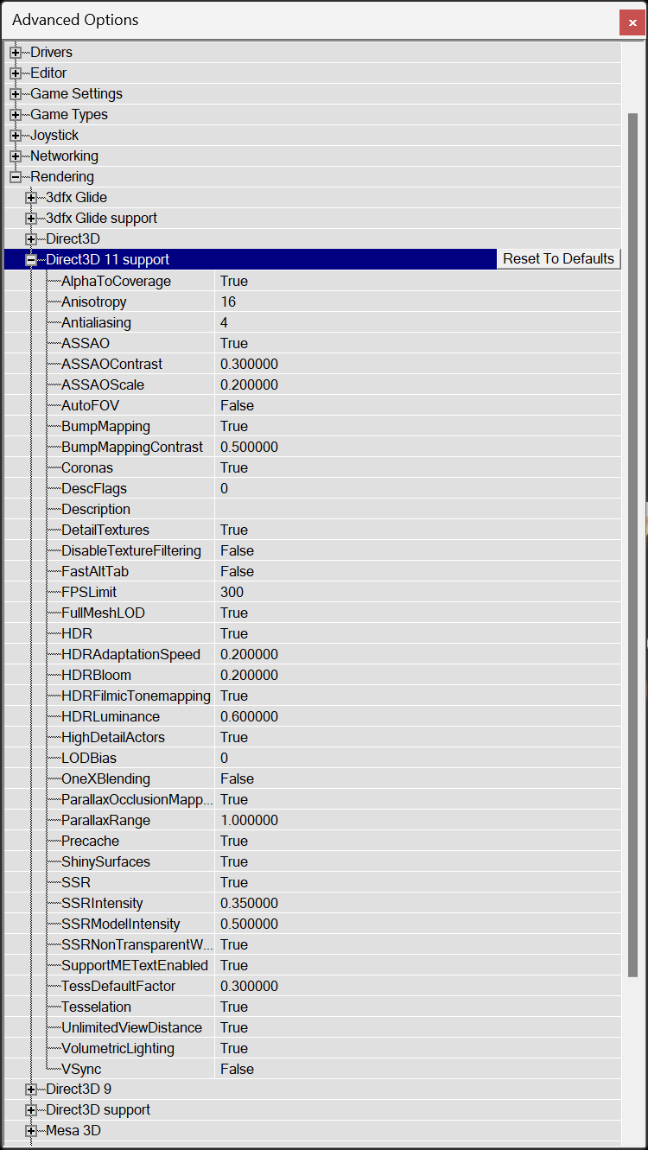
Task: Expand the Direct3D support node
Action: [x=31, y=1110]
